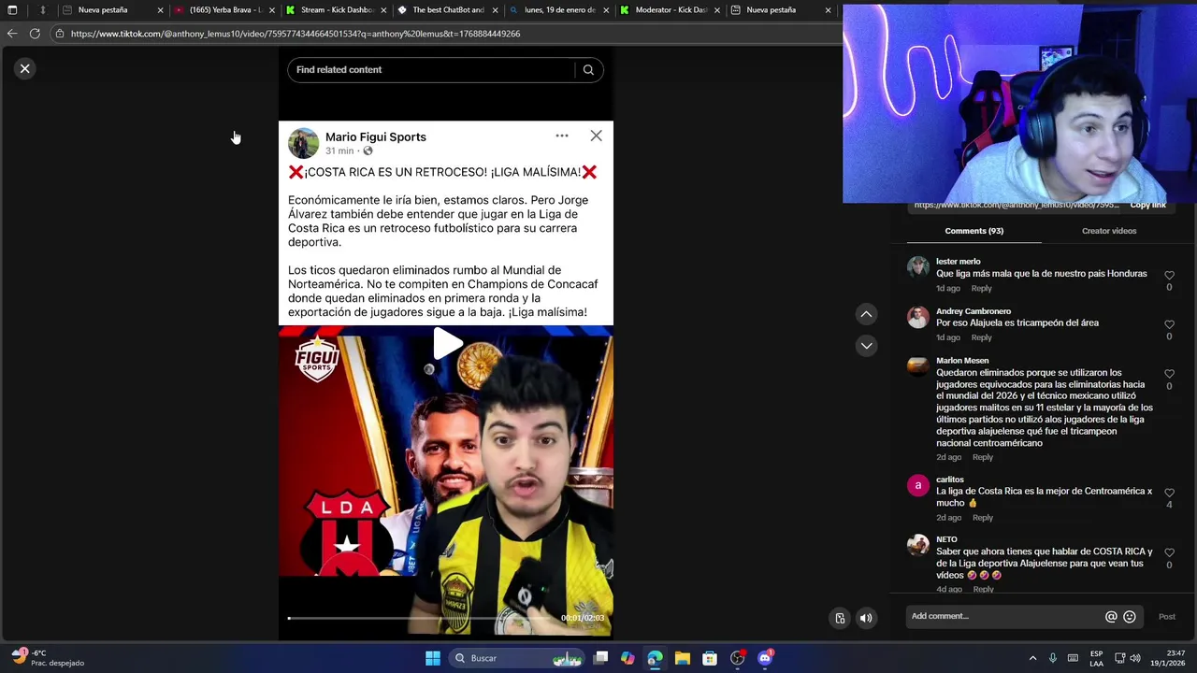The height and width of the screenshot is (673, 1197).
Task: Like carlitos's comment heart
Action: [x=1169, y=493]
